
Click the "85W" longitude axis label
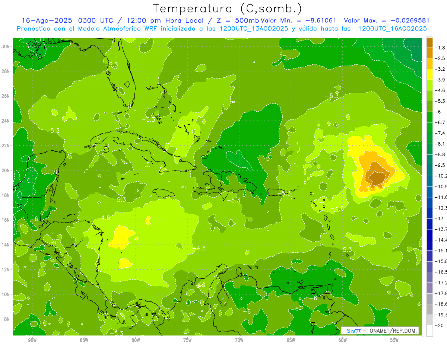coord(84,341)
